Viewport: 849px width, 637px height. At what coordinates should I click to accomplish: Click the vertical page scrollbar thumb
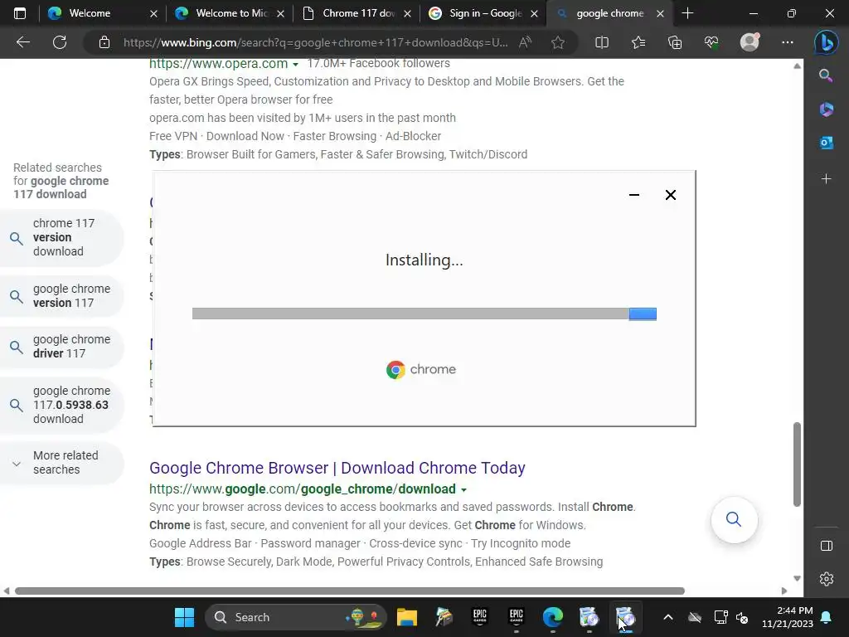[x=797, y=464]
